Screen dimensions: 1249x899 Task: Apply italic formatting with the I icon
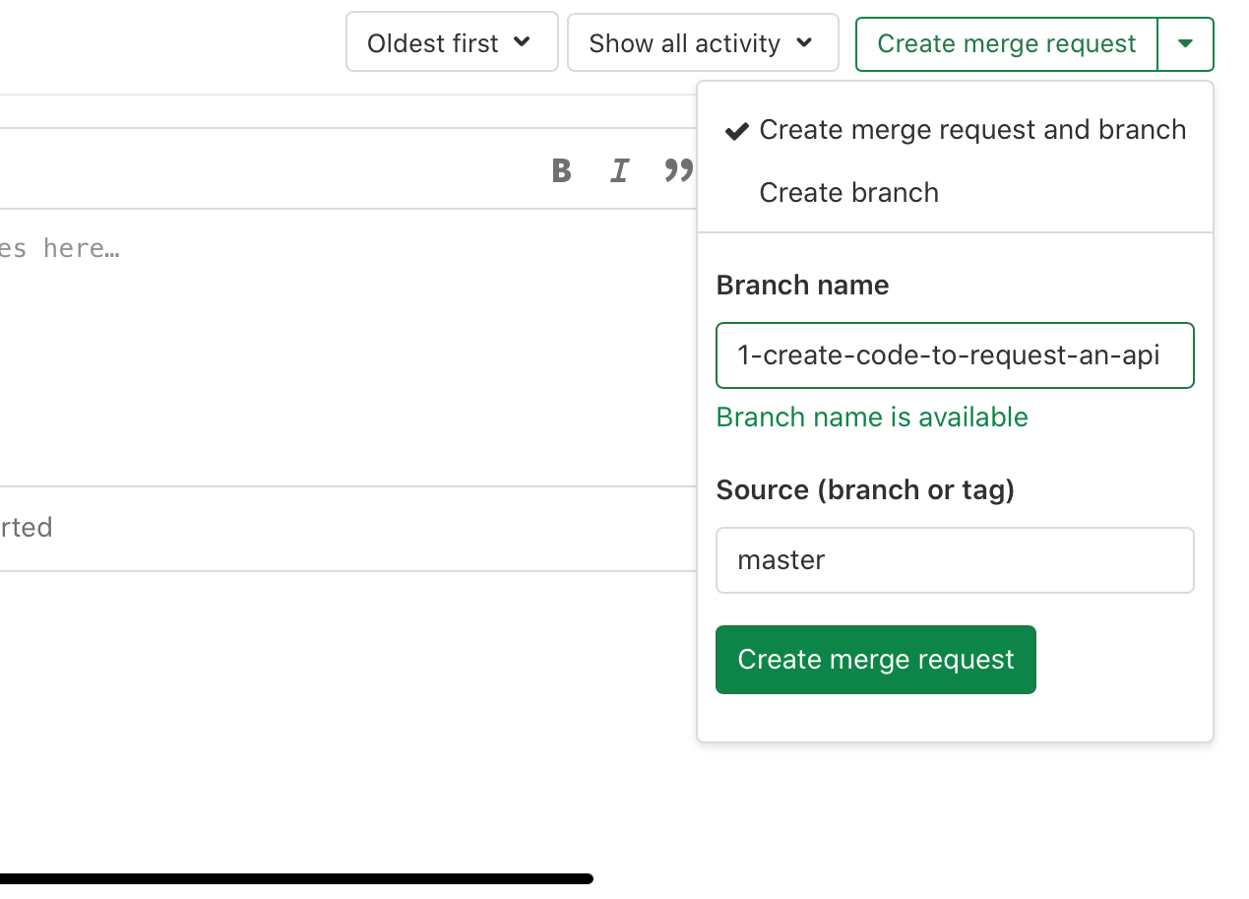[x=619, y=170]
